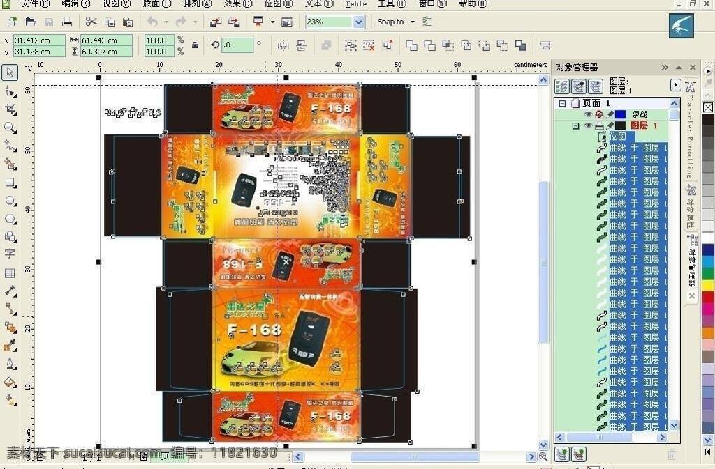The width and height of the screenshot is (715, 469).
Task: Click the rotation angle input field
Action: [237, 45]
